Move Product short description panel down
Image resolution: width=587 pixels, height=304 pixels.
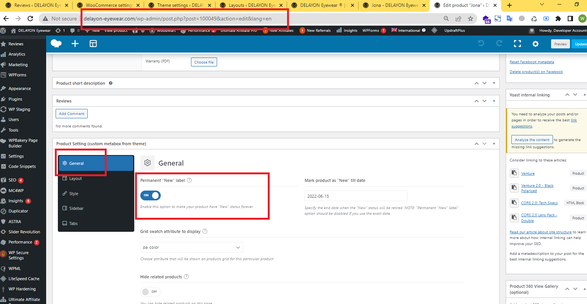pos(485,83)
